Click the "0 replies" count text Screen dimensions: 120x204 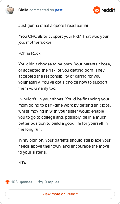click(x=52, y=182)
